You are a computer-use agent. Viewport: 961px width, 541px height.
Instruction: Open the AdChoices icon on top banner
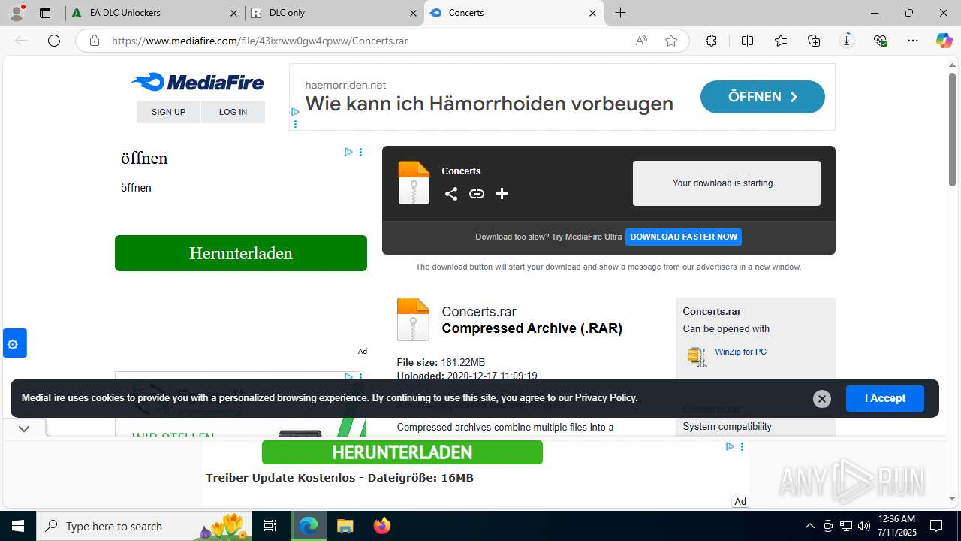pos(295,112)
